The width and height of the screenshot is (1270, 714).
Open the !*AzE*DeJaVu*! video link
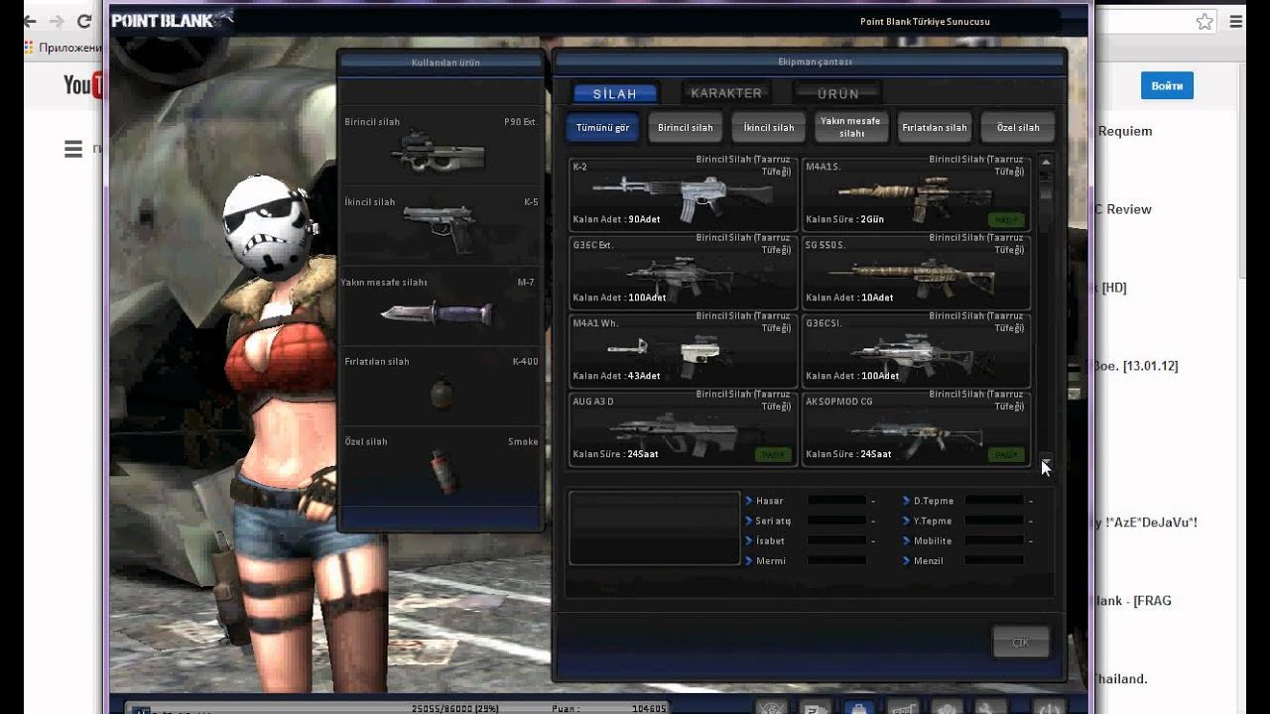tap(1145, 523)
